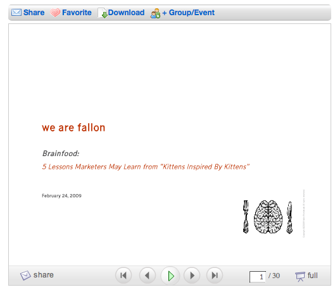Viewport: 335px width, 292px height.
Task: Select the Download link text
Action: click(x=126, y=13)
